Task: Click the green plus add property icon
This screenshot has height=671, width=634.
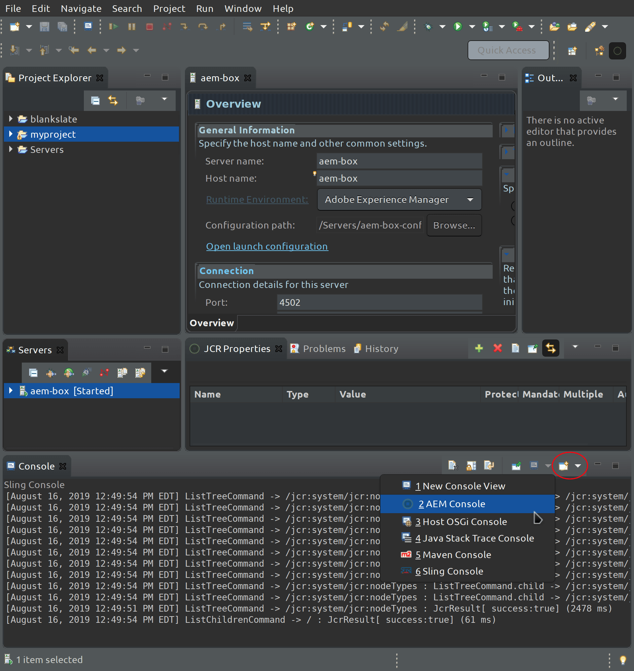Action: [479, 348]
